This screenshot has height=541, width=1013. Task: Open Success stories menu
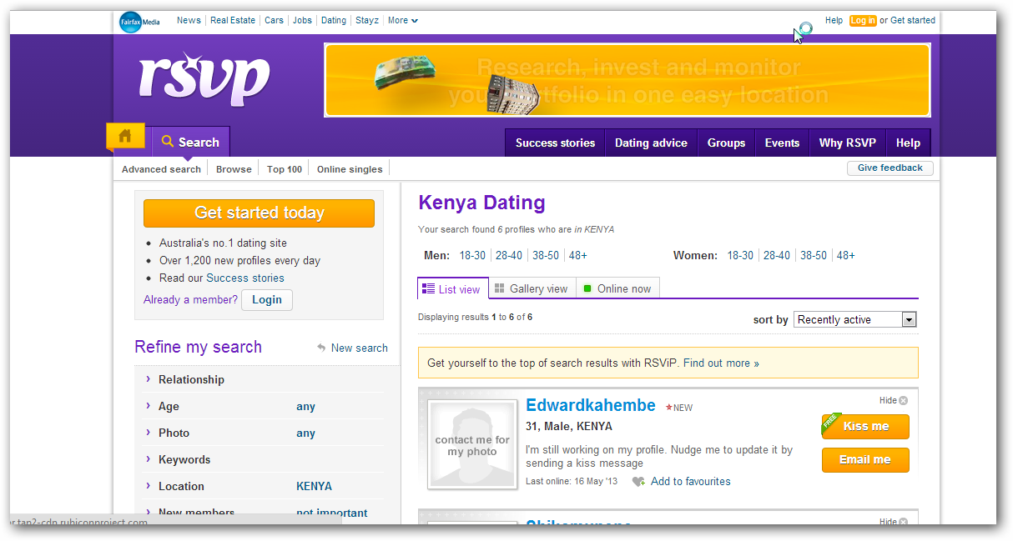(x=555, y=143)
